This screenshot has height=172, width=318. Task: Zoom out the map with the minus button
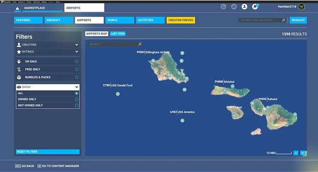(x=296, y=153)
